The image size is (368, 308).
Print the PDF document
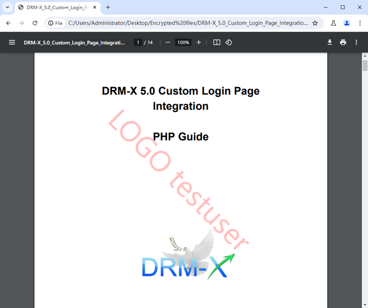pyautogui.click(x=343, y=43)
